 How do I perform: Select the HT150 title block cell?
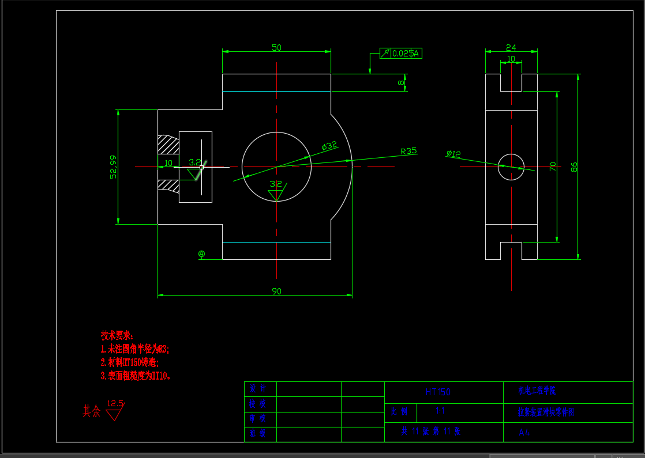(x=444, y=392)
